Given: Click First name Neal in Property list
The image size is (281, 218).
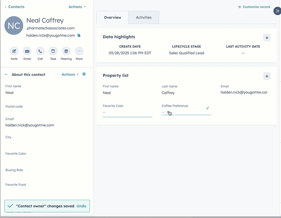Looking at the screenshot, I should (107, 93).
